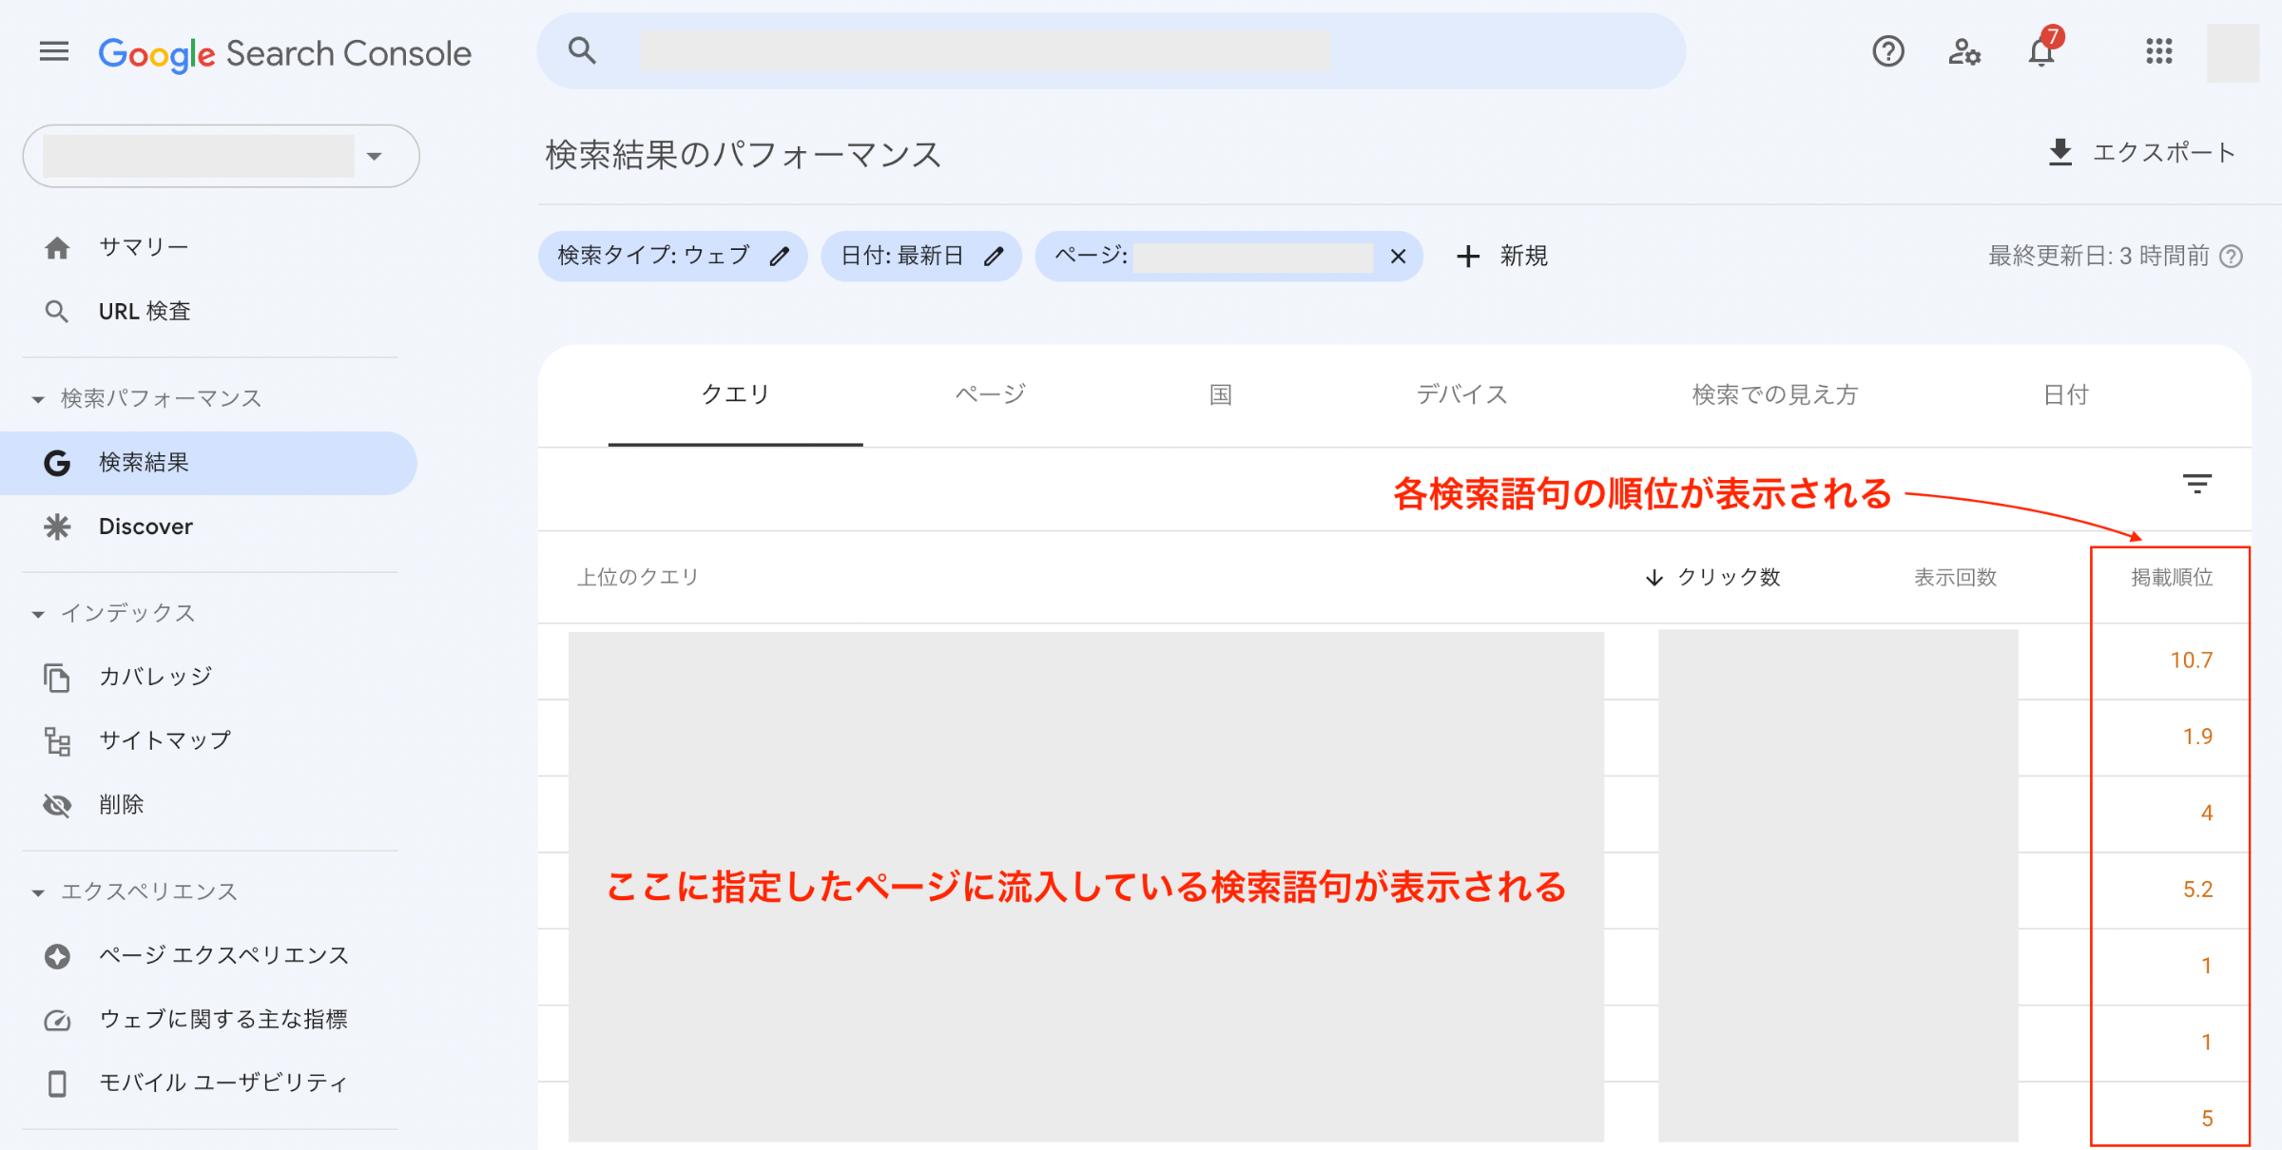The image size is (2282, 1150).
Task: Click the 削除 crossed-eye icon
Action: [x=57, y=805]
